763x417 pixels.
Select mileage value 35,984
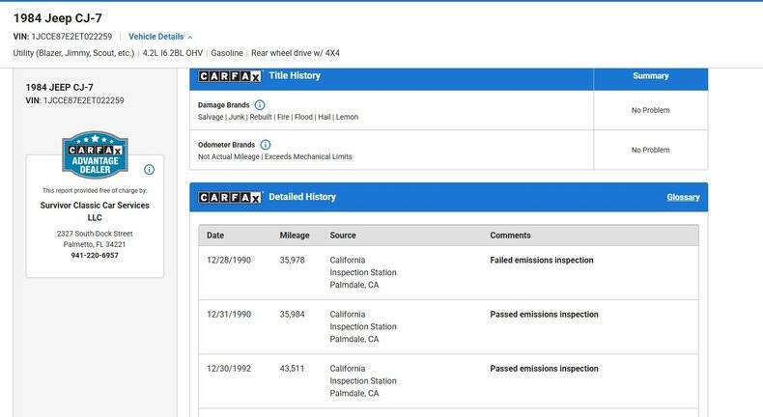[x=292, y=315]
